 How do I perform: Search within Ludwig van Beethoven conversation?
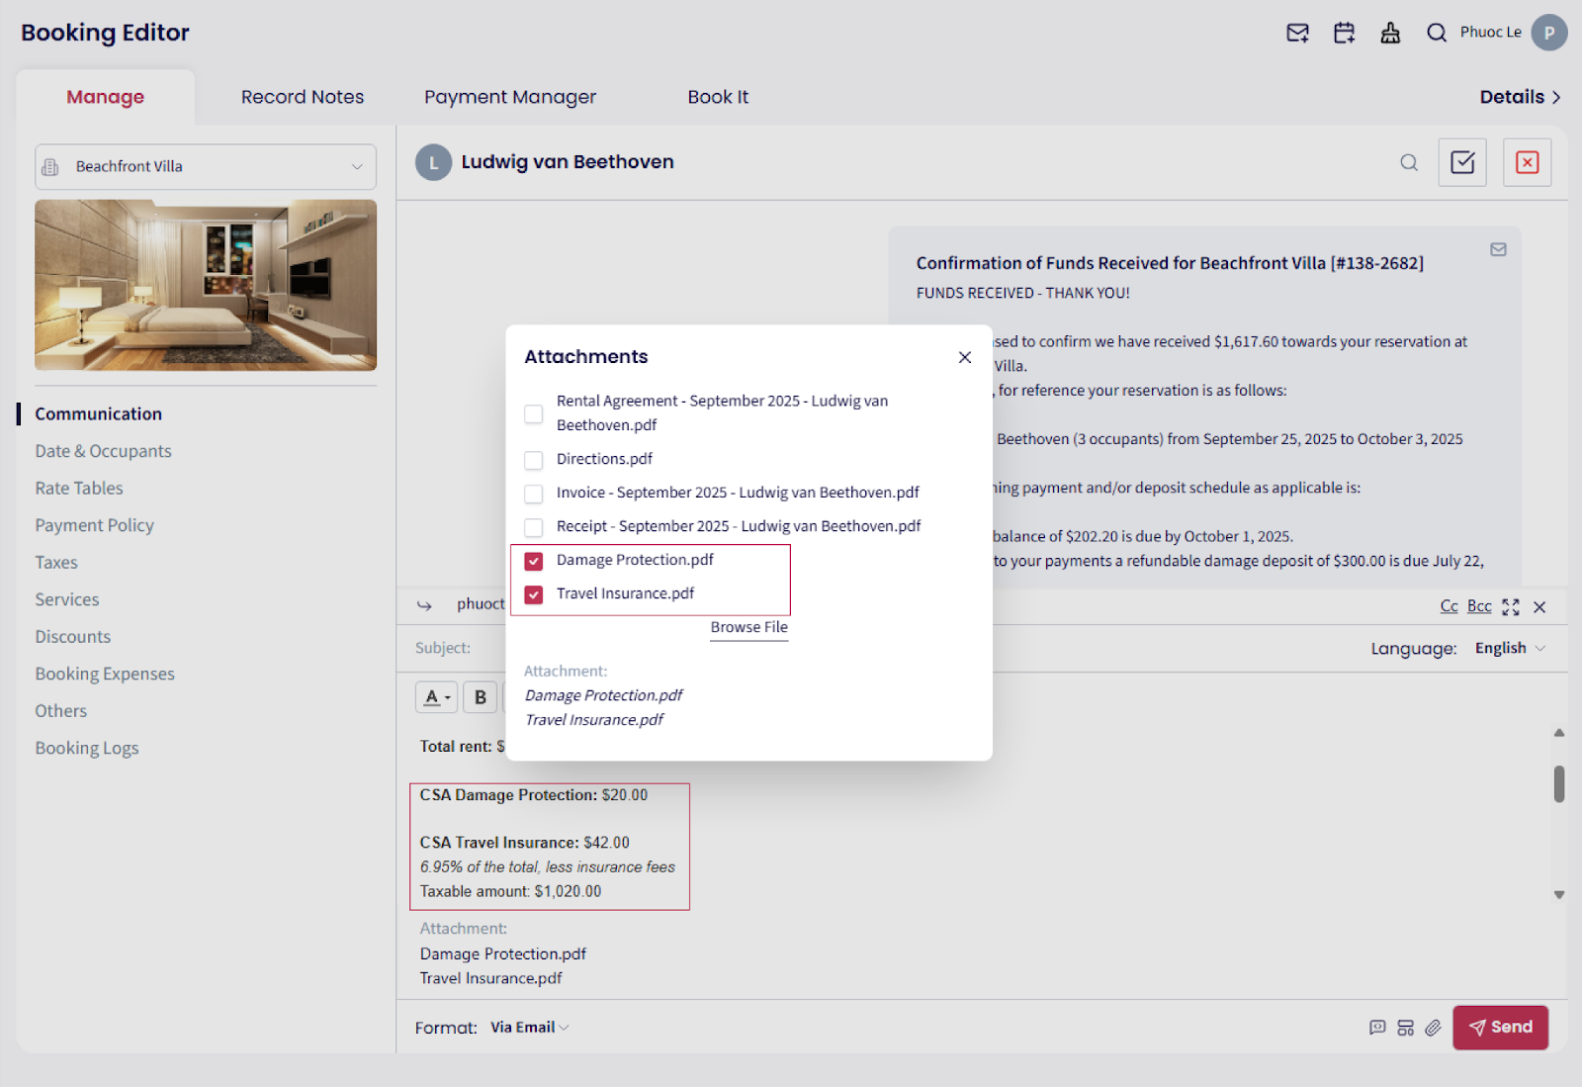pyautogui.click(x=1409, y=162)
